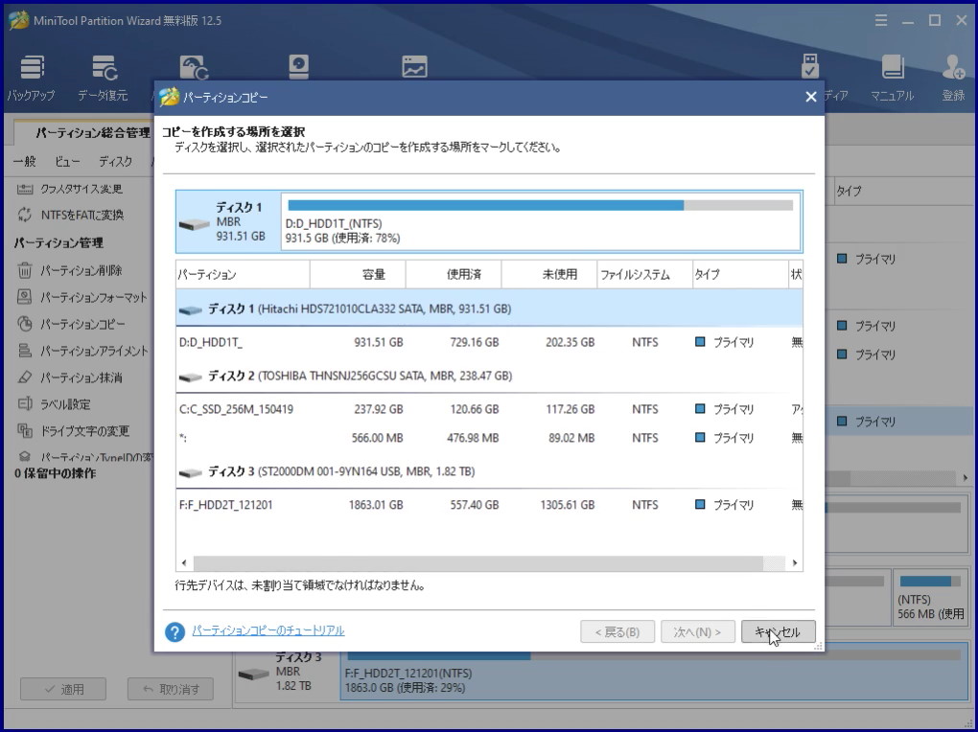Select ディスク 1 Hitachi header row
The image size is (978, 732).
(489, 309)
